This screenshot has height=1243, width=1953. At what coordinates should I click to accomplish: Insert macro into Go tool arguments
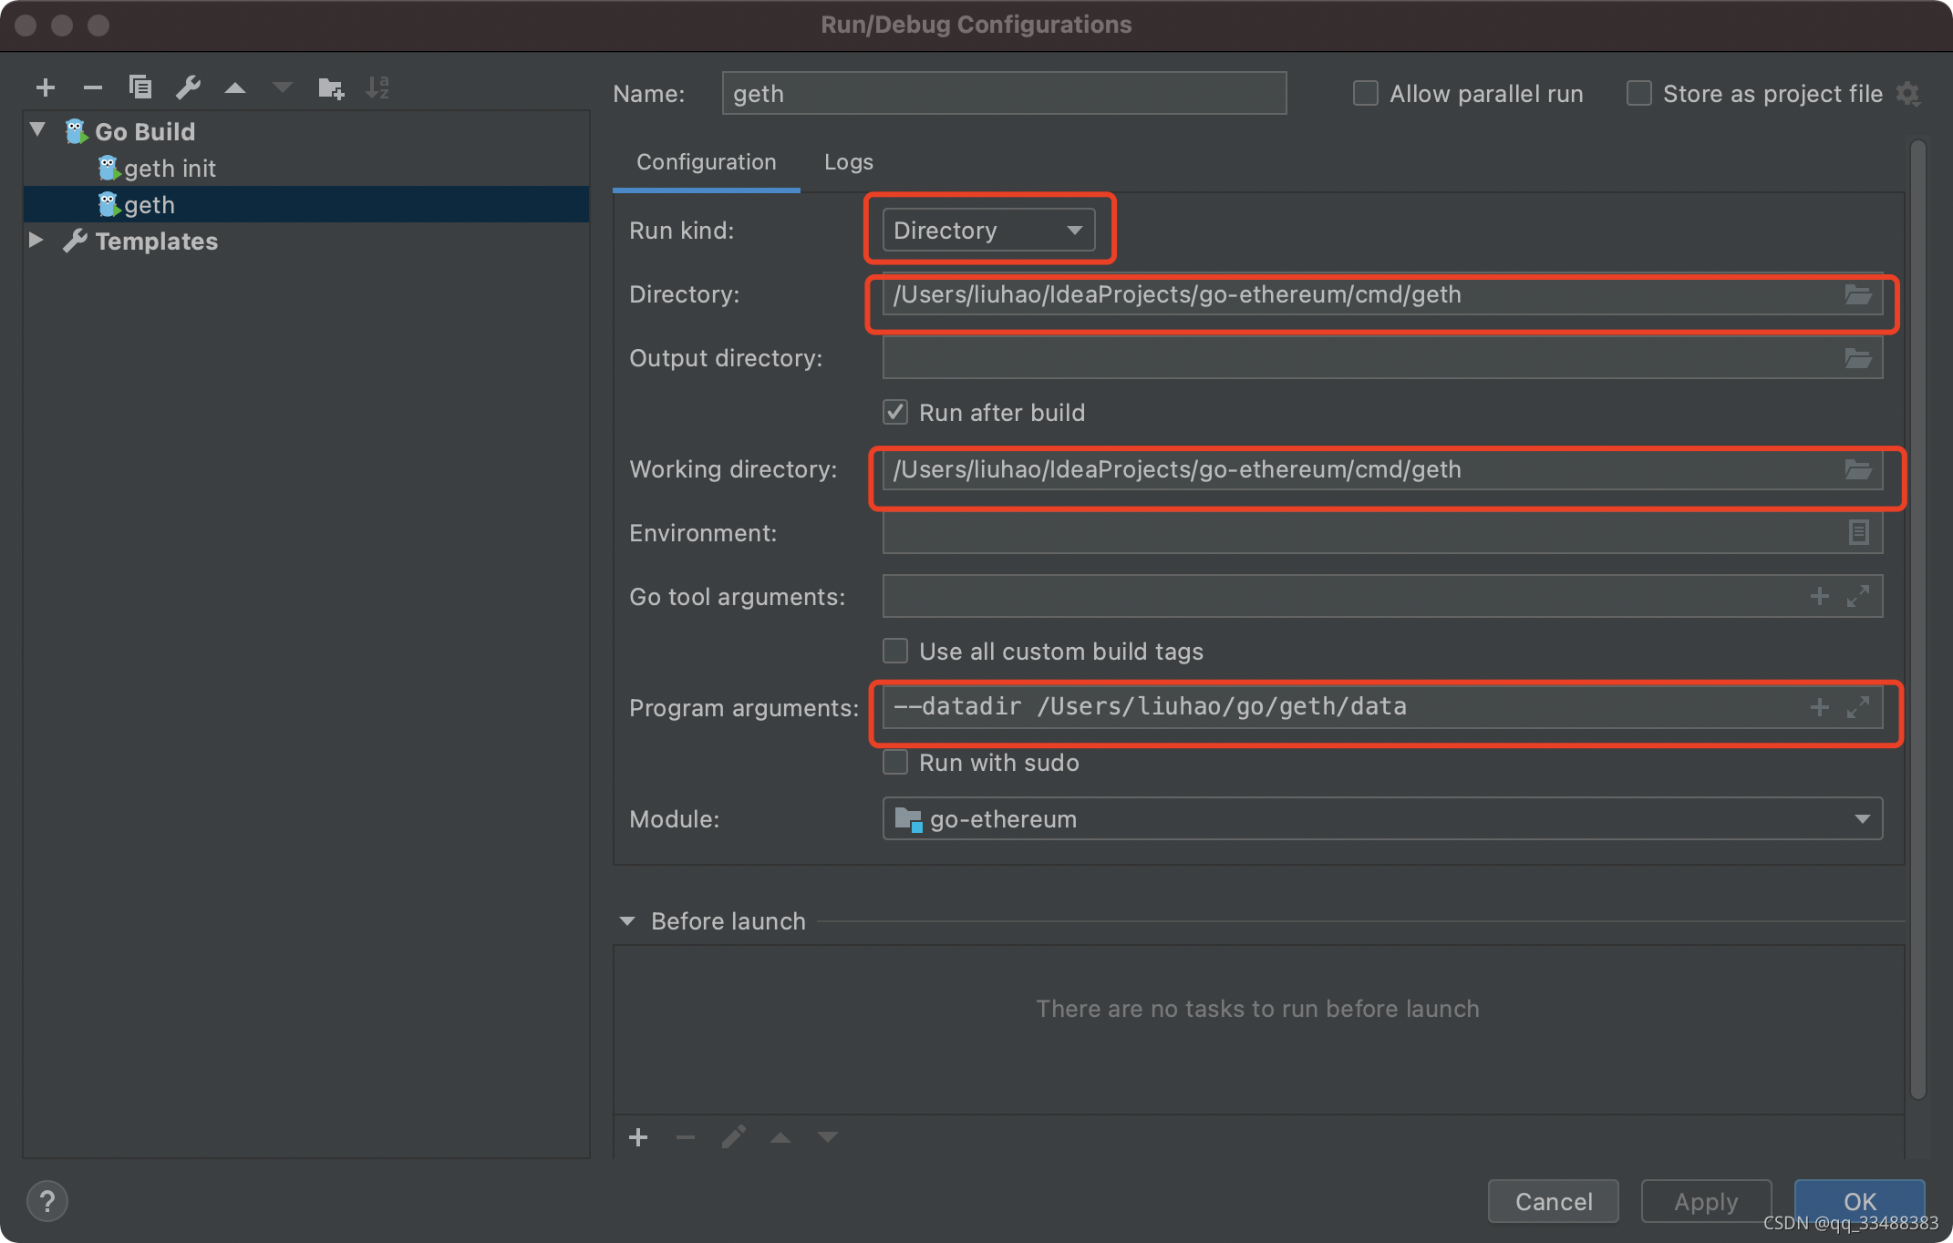[x=1820, y=596]
